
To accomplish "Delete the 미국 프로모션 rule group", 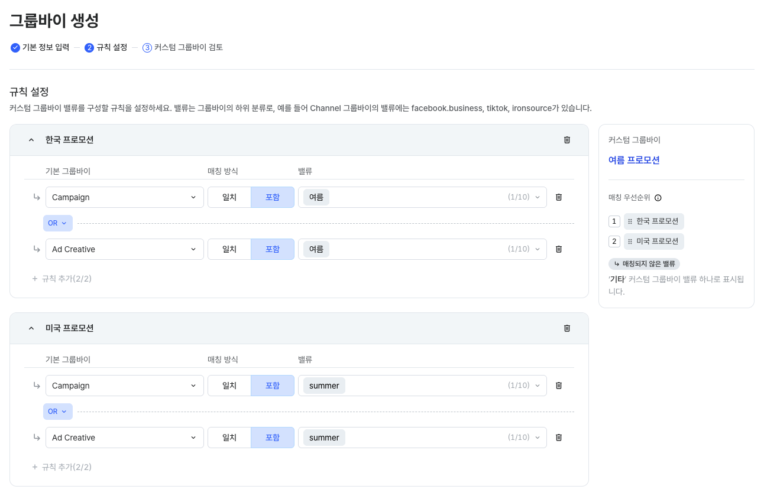I will [x=567, y=328].
